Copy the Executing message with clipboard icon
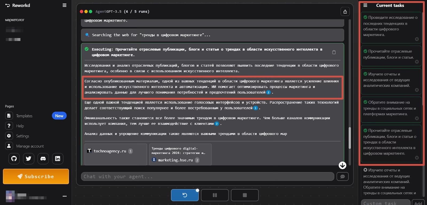 (334, 52)
